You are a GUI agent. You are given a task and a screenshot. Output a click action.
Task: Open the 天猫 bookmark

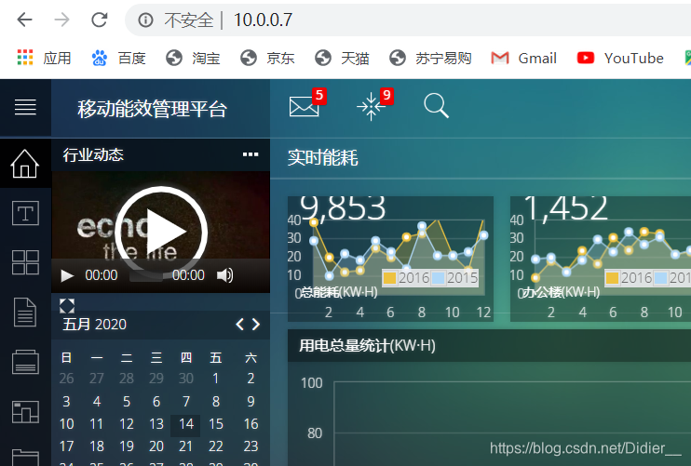pyautogui.click(x=342, y=58)
